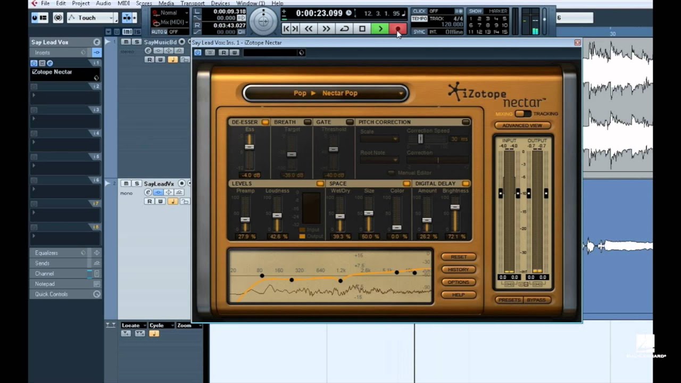The width and height of the screenshot is (681, 383).
Task: Toggle the Digital Delay module on/off
Action: [x=466, y=184]
